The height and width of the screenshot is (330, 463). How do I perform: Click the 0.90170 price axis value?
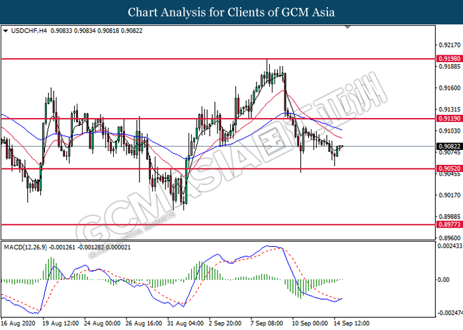tap(449, 195)
